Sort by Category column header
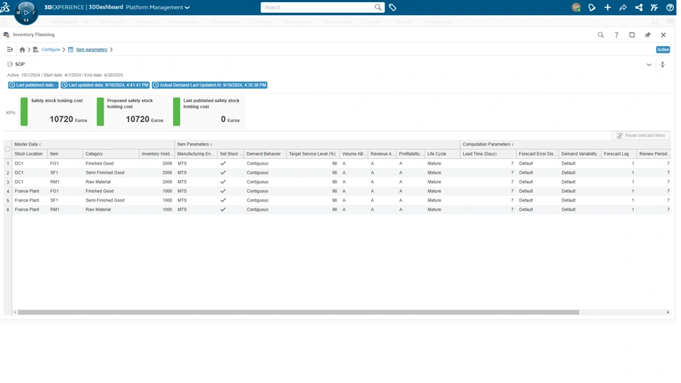 111,154
